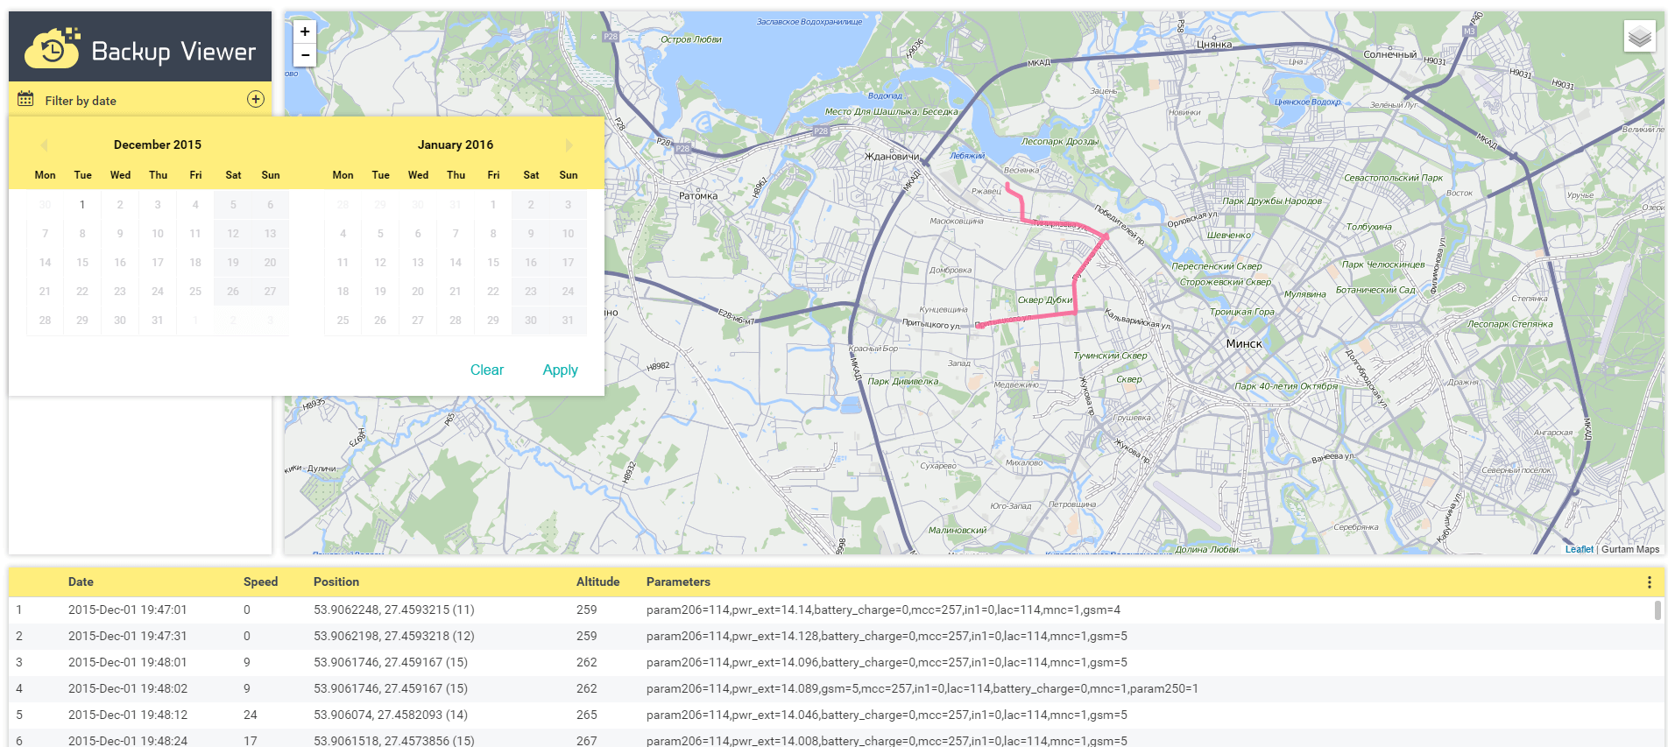Viewport: 1668px width, 747px height.
Task: Select the row dated 2015-Dec-01 19:47:01
Action: click(127, 610)
